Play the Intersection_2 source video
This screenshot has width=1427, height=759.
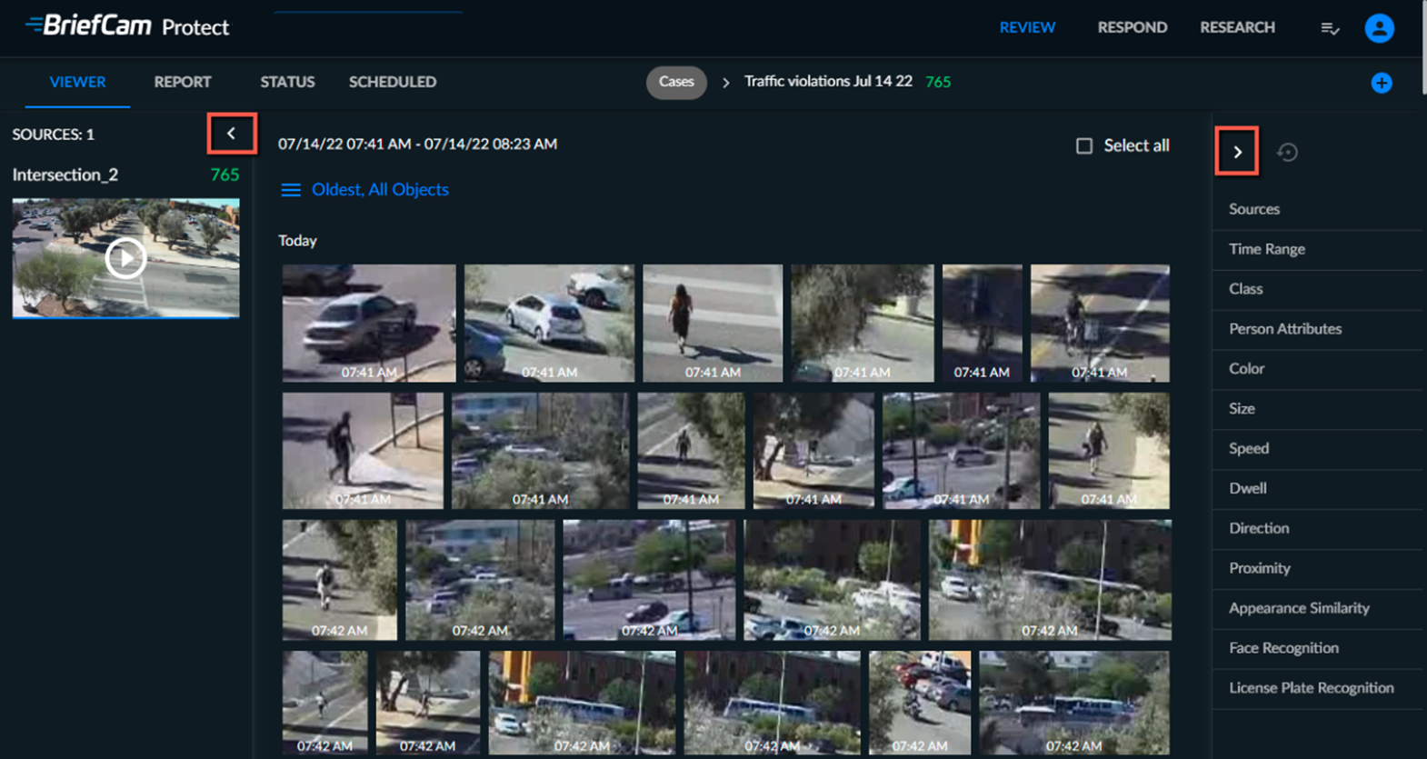(125, 259)
